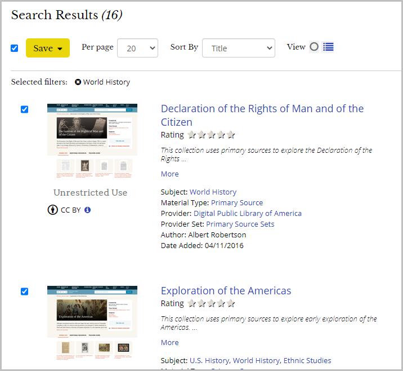Click the CC BY license info icon

point(87,210)
